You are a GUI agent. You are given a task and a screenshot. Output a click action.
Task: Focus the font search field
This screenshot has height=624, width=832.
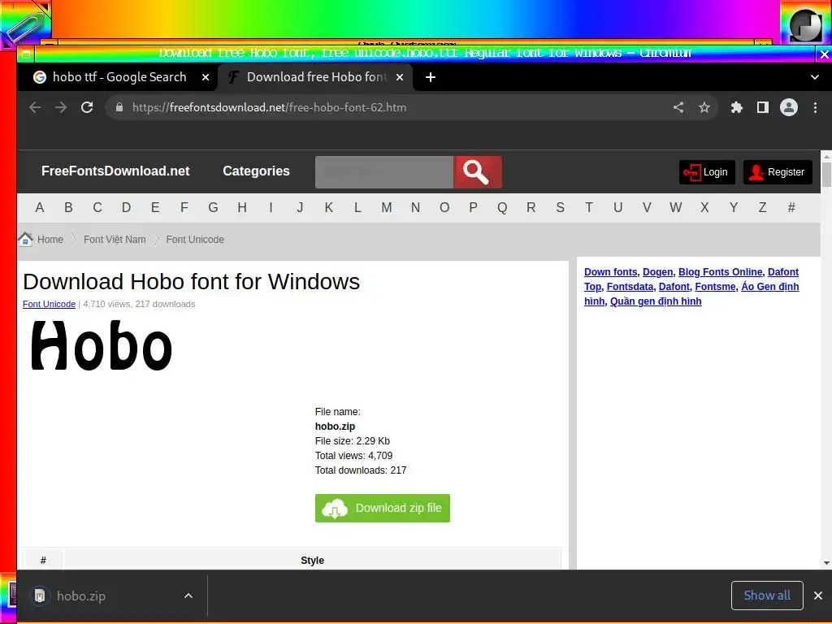384,172
